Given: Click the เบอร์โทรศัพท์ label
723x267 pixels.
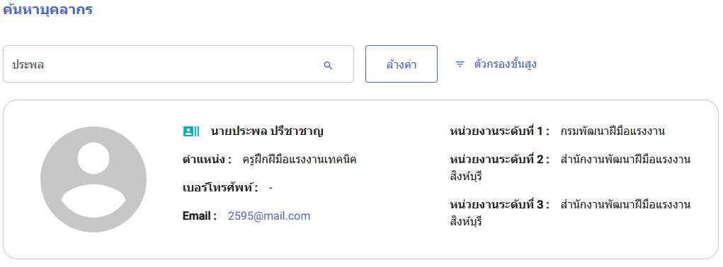Looking at the screenshot, I should tap(220, 188).
